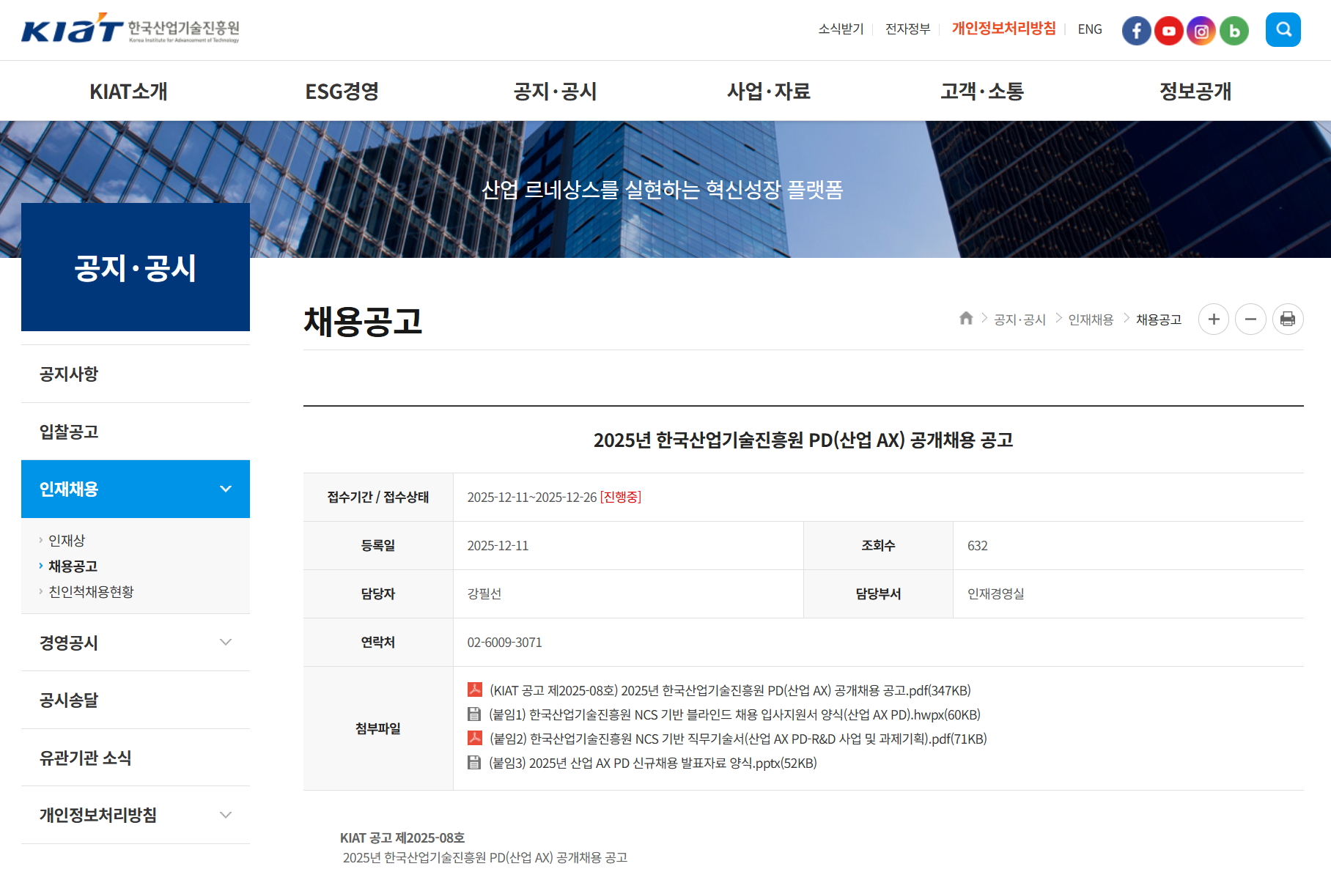This screenshot has height=880, width=1331.
Task: Open the 공지·공시 main menu
Action: 555,92
